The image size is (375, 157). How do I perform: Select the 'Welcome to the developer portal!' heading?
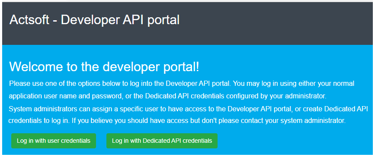coord(104,67)
